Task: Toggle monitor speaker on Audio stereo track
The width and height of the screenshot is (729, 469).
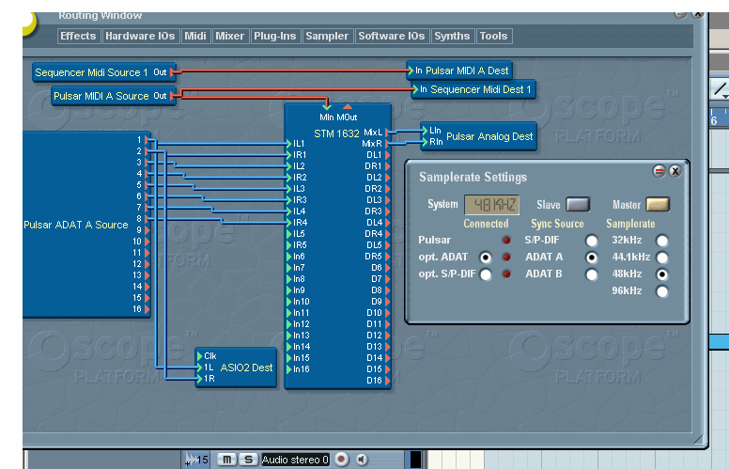Action: coord(362,460)
